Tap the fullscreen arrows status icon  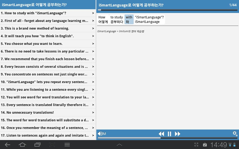(x=196, y=145)
